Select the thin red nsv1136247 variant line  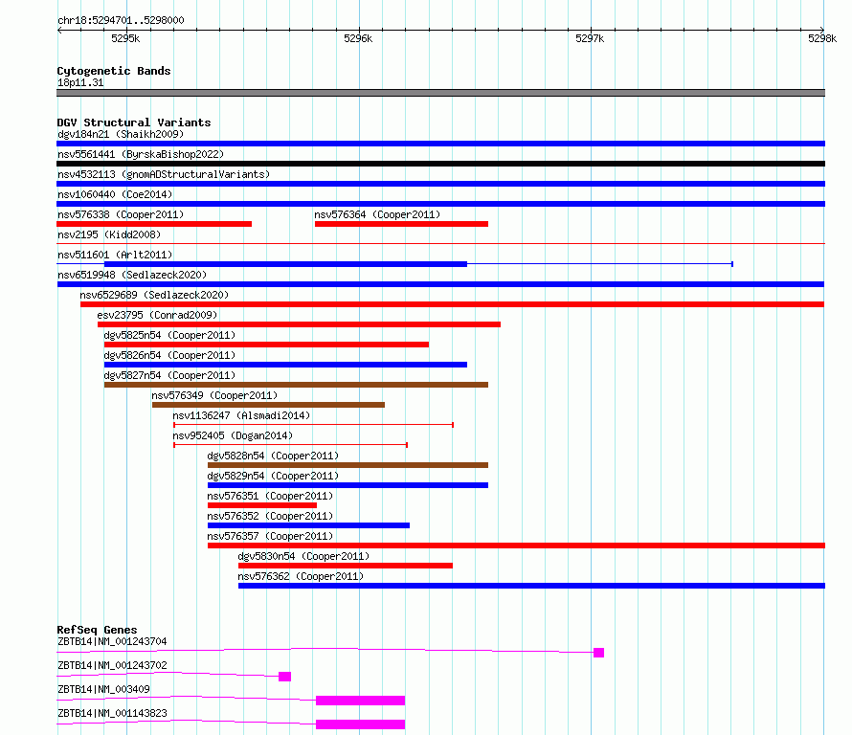(x=314, y=425)
